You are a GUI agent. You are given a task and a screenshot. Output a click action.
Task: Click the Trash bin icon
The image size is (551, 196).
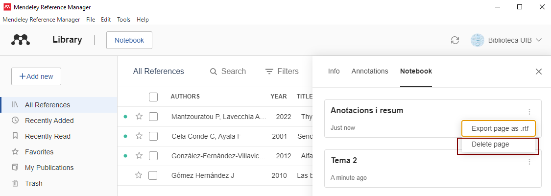[15, 183]
